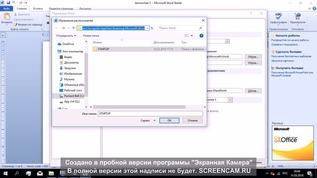Click the Обзор button next to SharePoint path
Viewport: 317px width, 178px height.
253,91
